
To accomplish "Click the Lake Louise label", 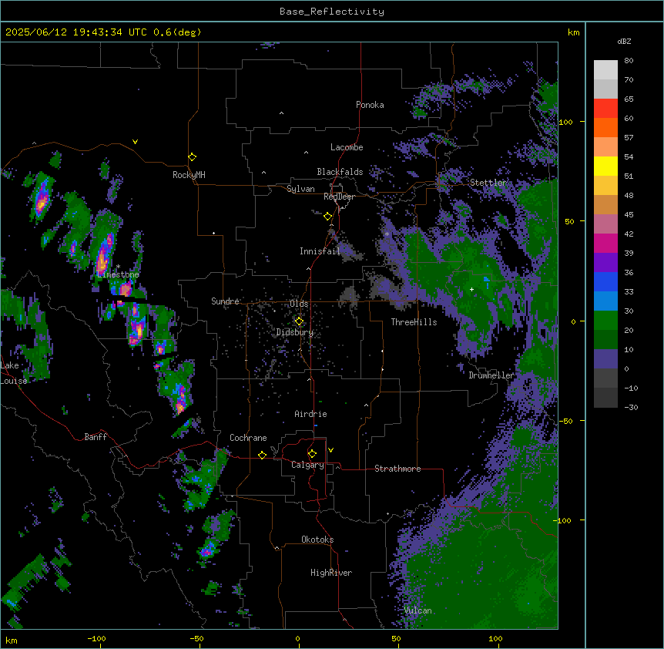I will [14, 373].
